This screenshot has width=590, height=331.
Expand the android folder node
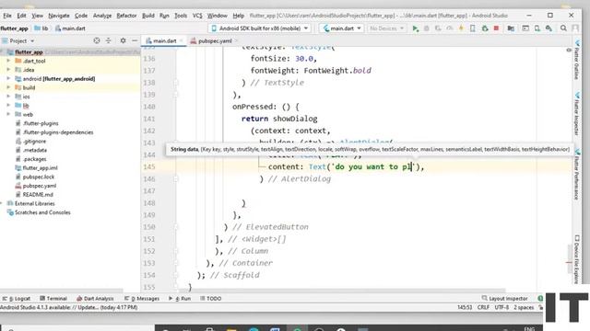(8, 79)
